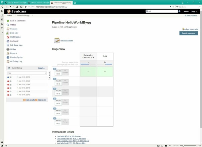The image size is (202, 147).
Task: Focus the build history find field
Action: 27,73
